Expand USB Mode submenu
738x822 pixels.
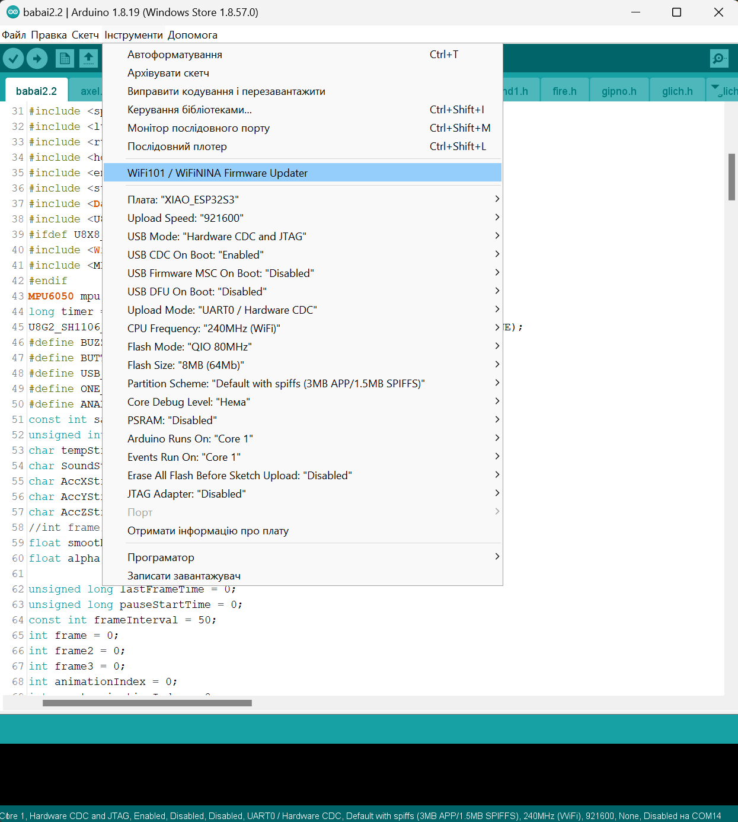[x=302, y=237]
